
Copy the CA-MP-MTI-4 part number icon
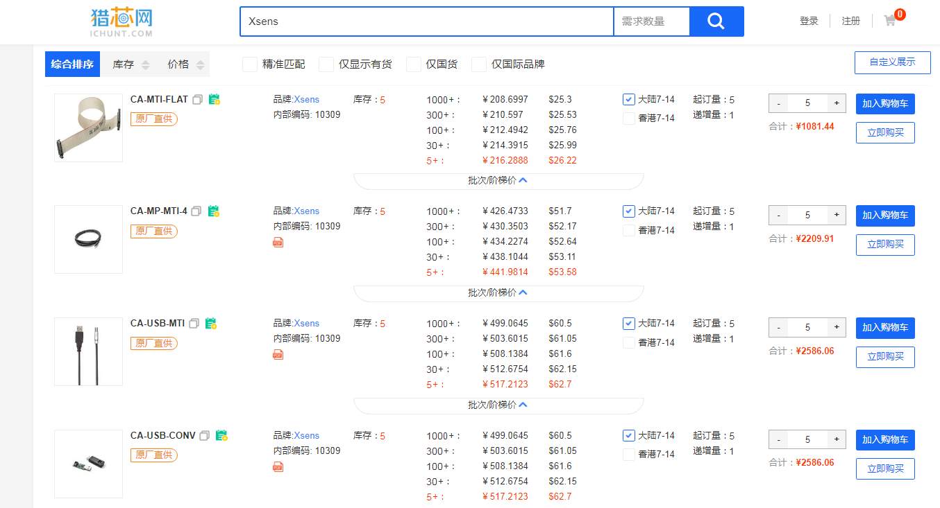coord(196,211)
